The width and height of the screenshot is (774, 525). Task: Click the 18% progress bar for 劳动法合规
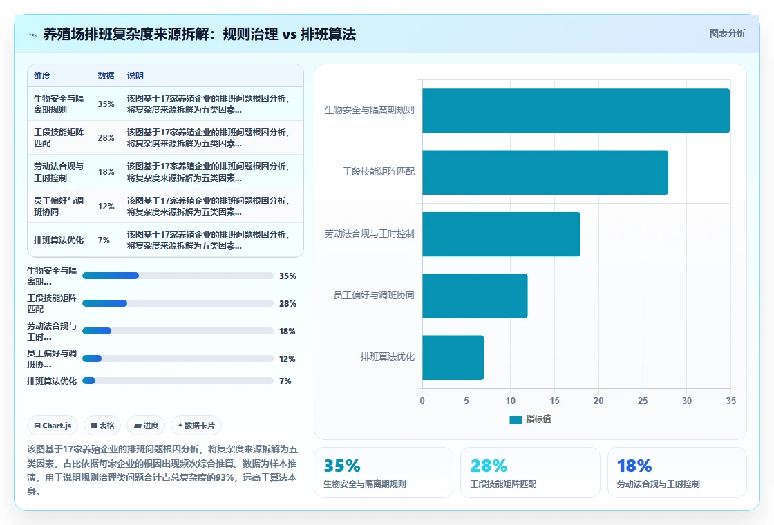[178, 331]
